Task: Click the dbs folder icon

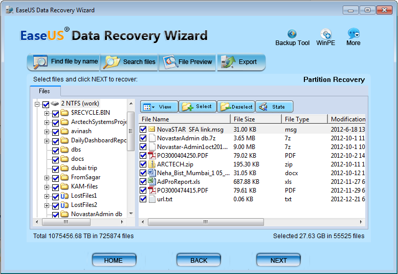Action: 64,150
